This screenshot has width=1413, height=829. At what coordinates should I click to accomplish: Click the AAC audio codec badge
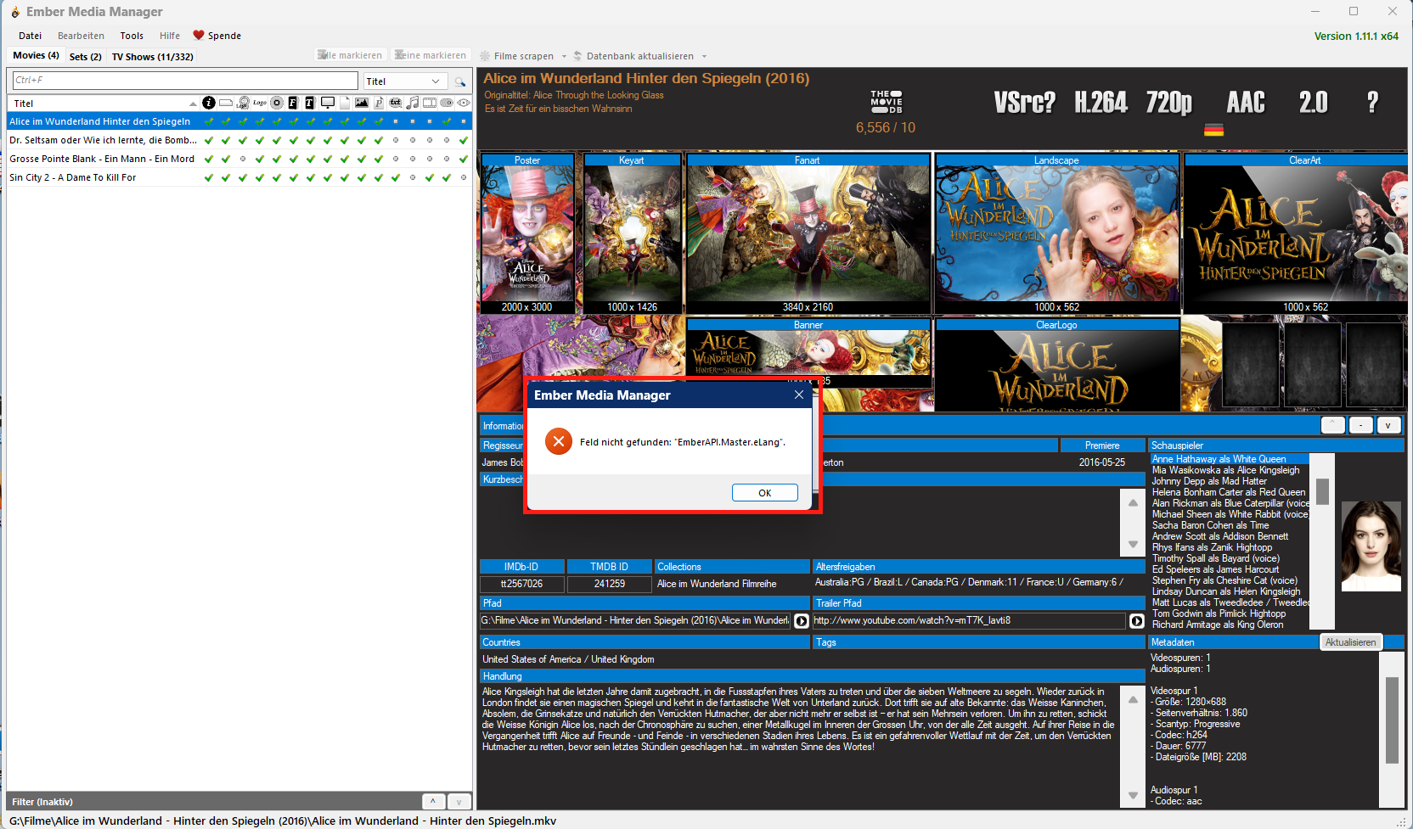coord(1246,103)
